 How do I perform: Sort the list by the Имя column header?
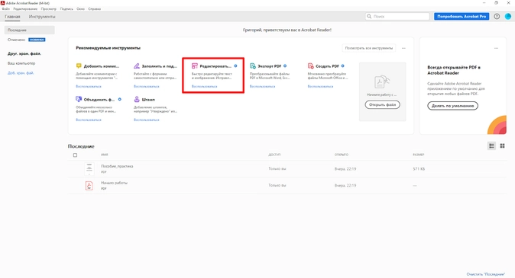pyautogui.click(x=105, y=155)
